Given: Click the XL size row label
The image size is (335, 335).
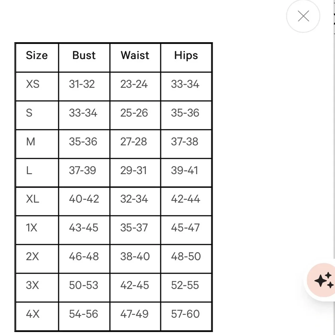Looking at the screenshot, I should (x=32, y=199).
